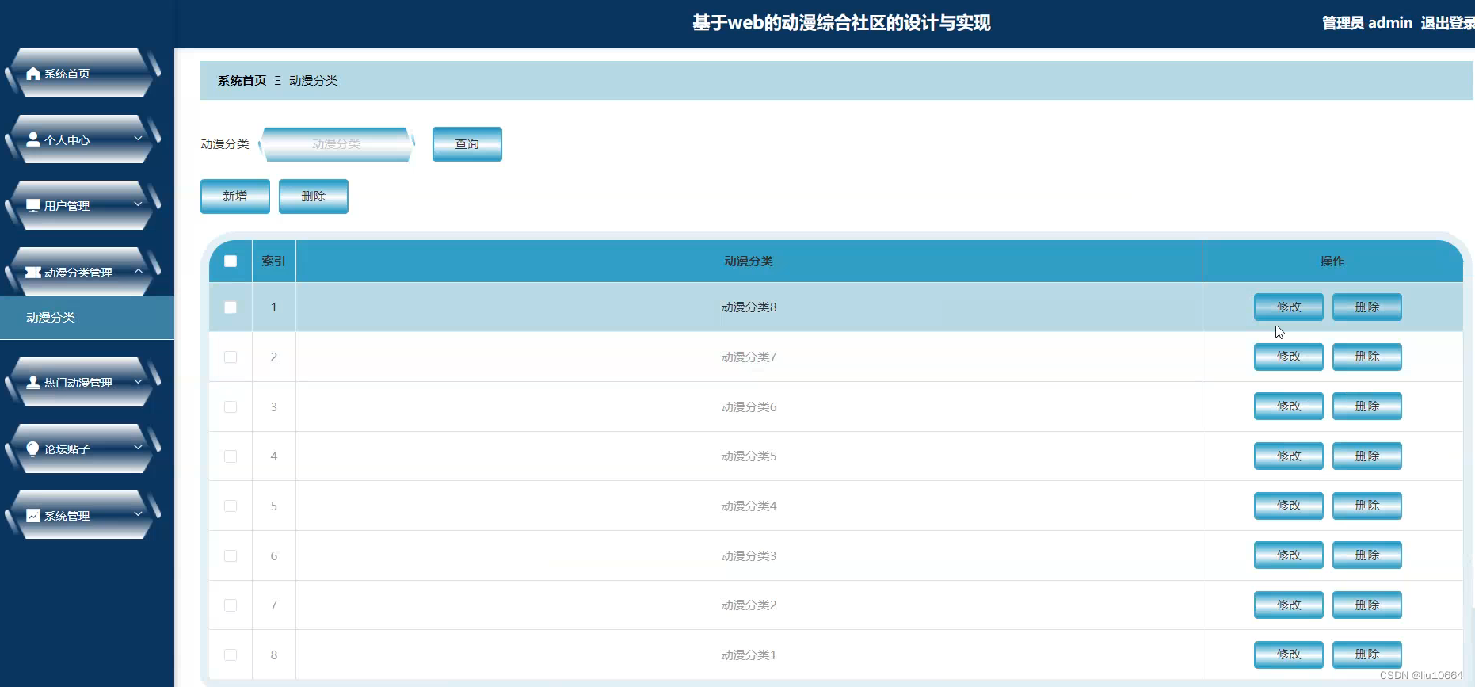Click the 管理员 admin label in header
This screenshot has height=687, width=1475.
(x=1367, y=23)
